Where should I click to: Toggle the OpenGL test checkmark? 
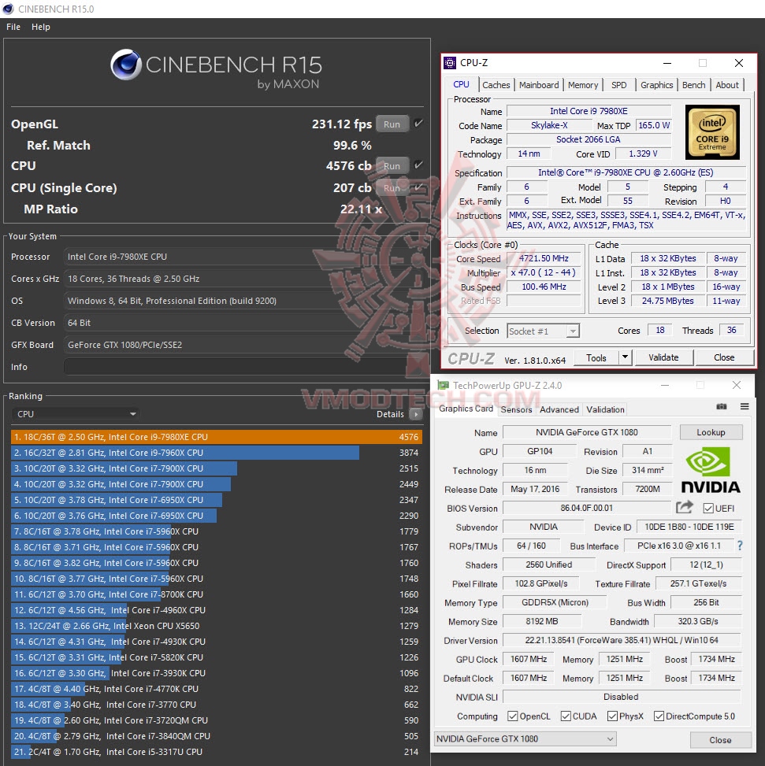coord(418,124)
